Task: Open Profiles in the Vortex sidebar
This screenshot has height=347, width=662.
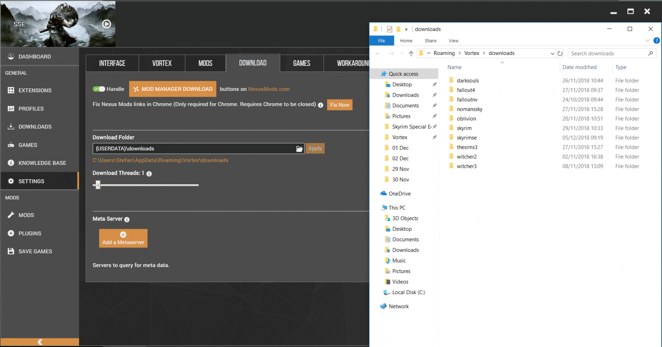Action: (x=39, y=109)
